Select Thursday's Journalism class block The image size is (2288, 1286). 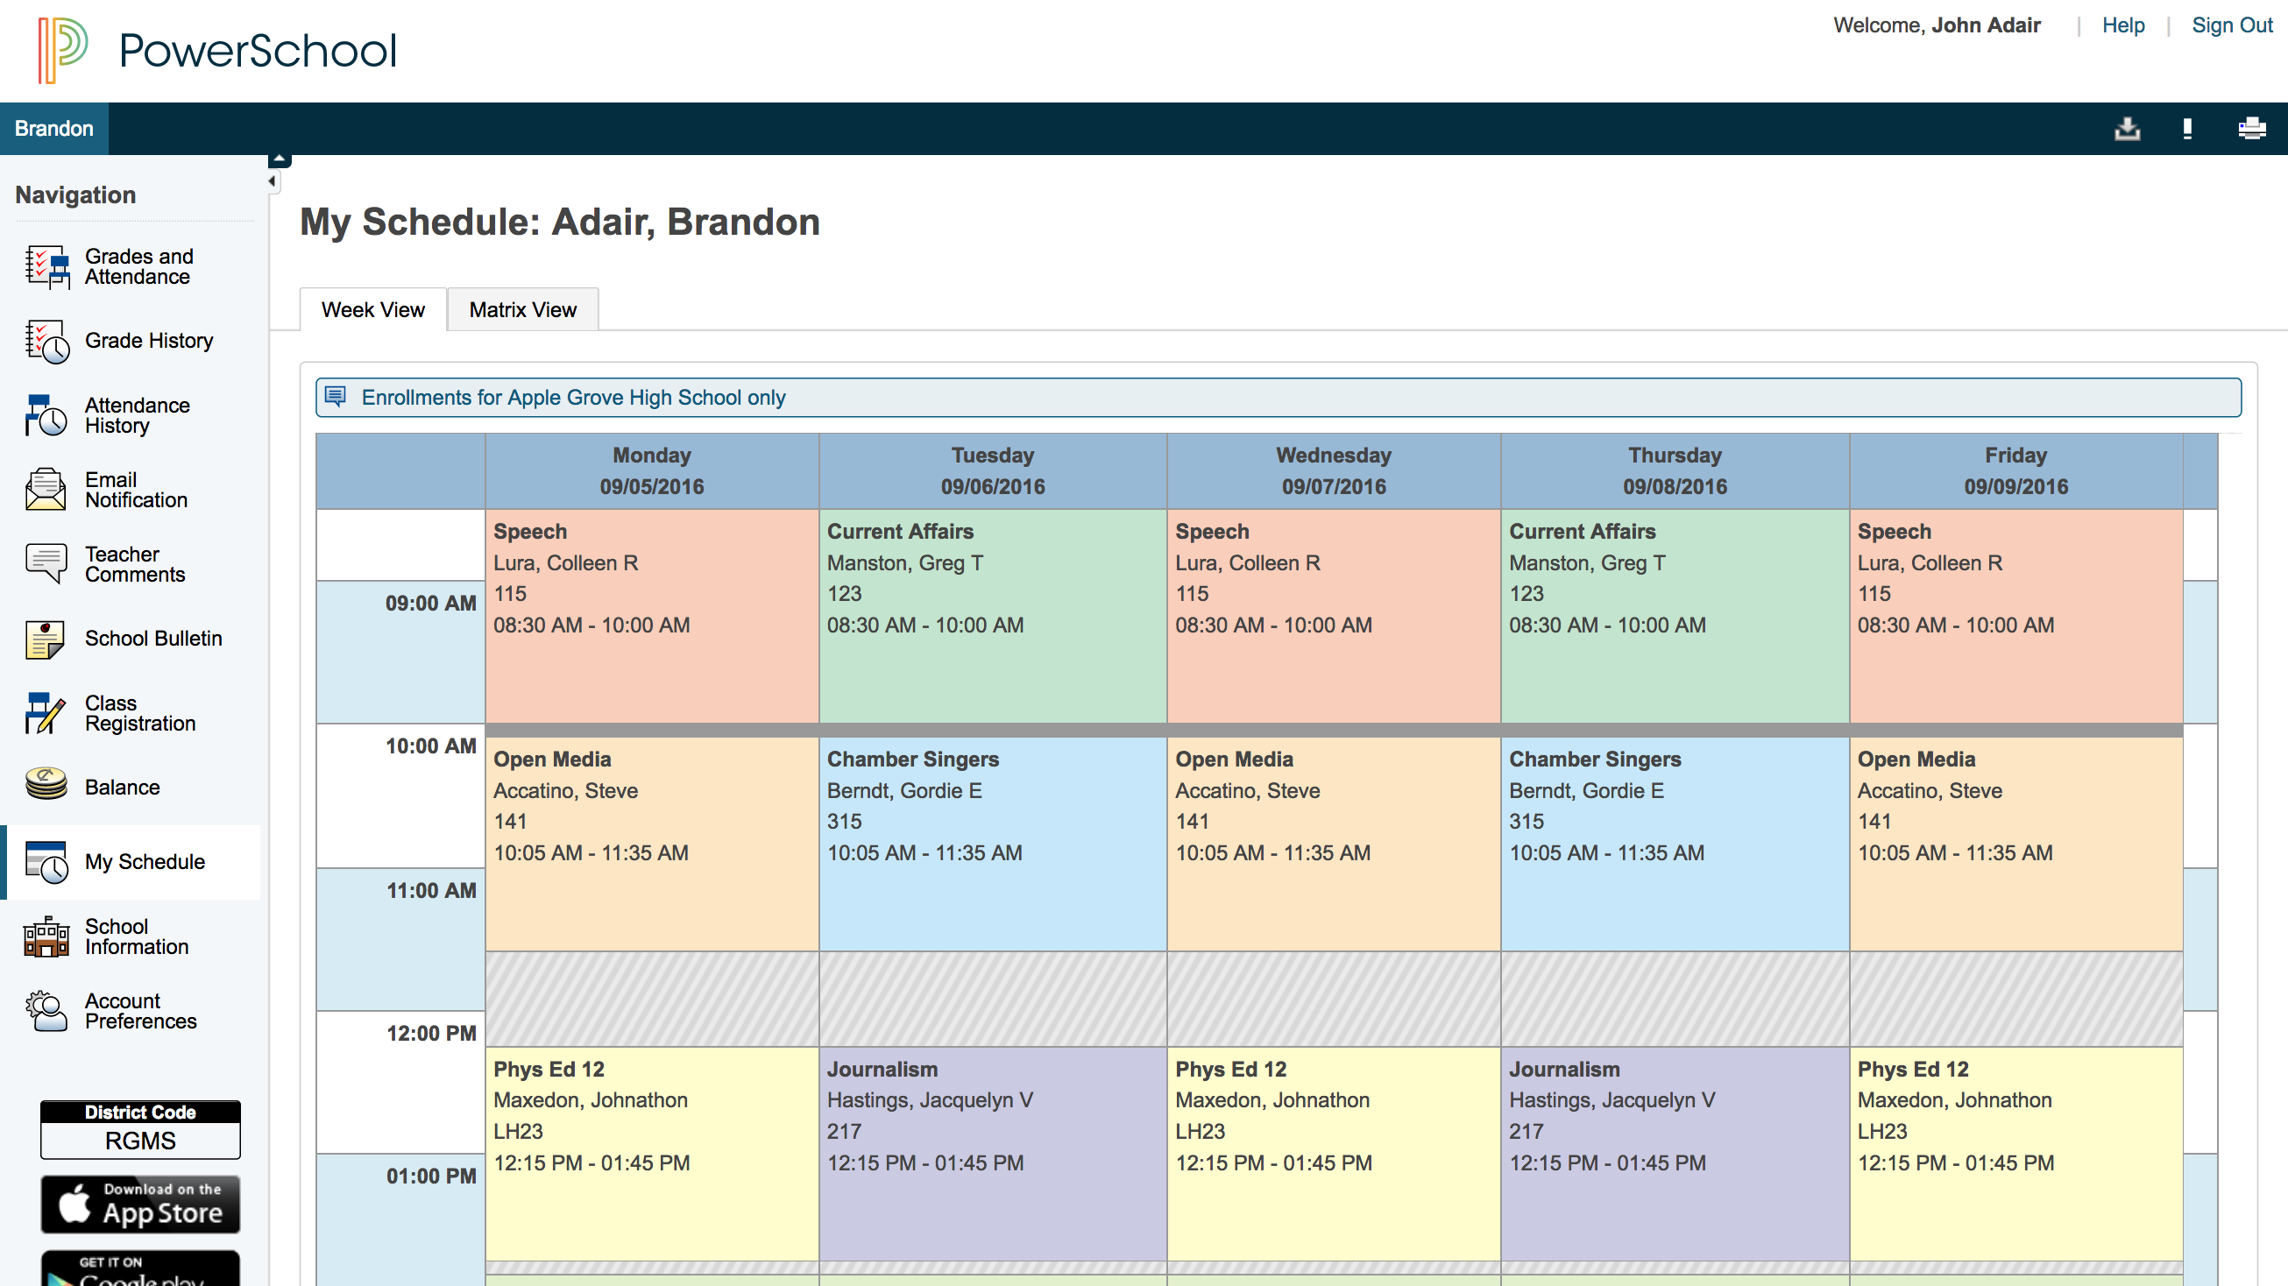click(1675, 1154)
